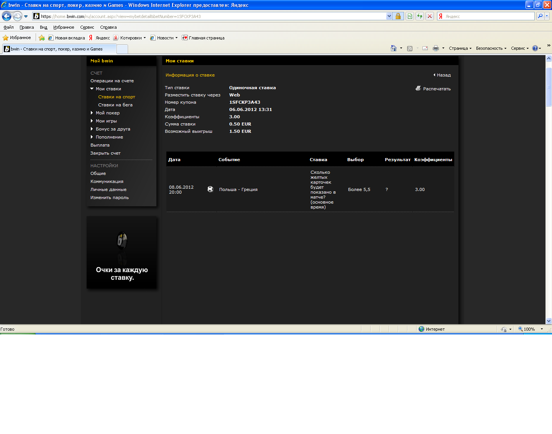Open the Безопасность dropdown menu

[491, 48]
